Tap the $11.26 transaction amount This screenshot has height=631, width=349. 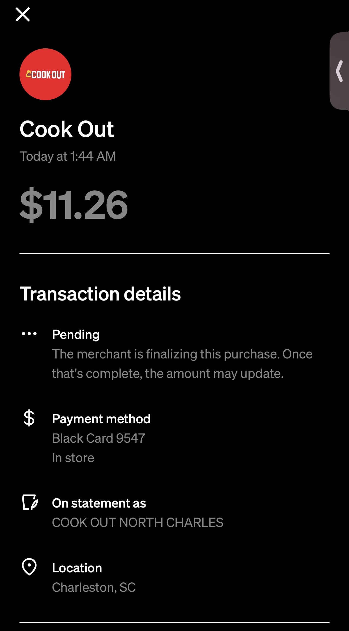[x=74, y=205]
